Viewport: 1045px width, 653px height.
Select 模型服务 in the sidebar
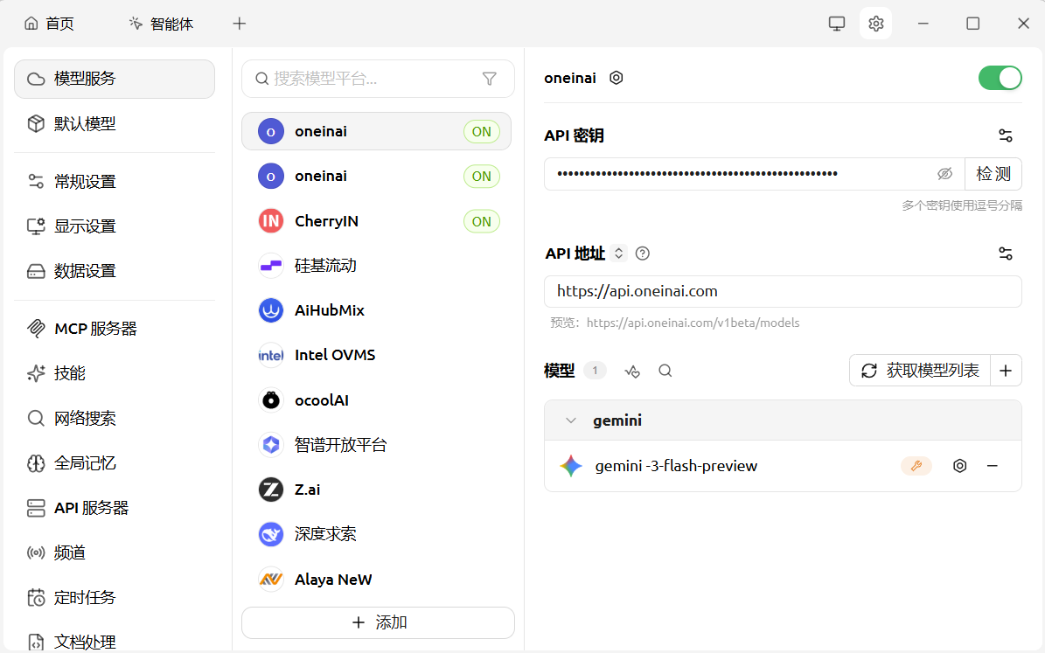tap(115, 79)
